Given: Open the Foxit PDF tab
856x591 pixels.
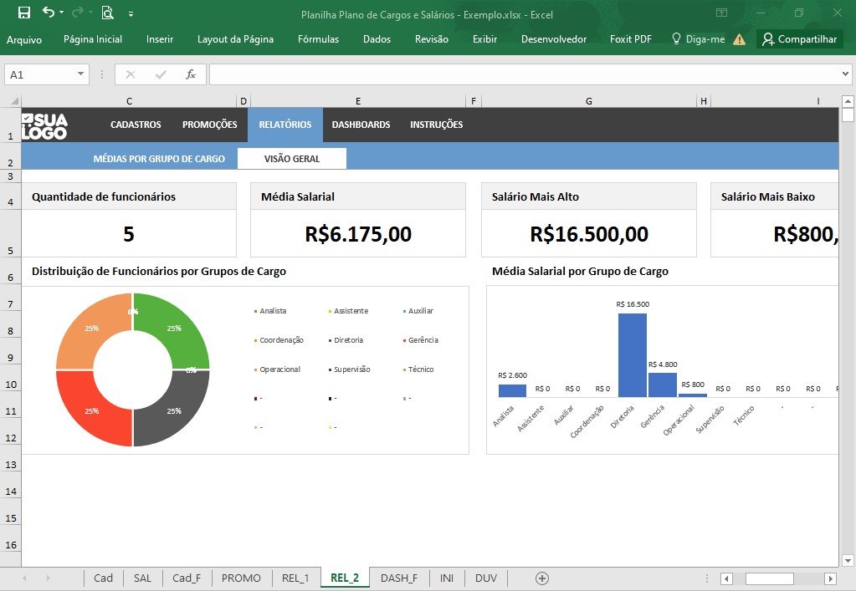Looking at the screenshot, I should click(631, 39).
